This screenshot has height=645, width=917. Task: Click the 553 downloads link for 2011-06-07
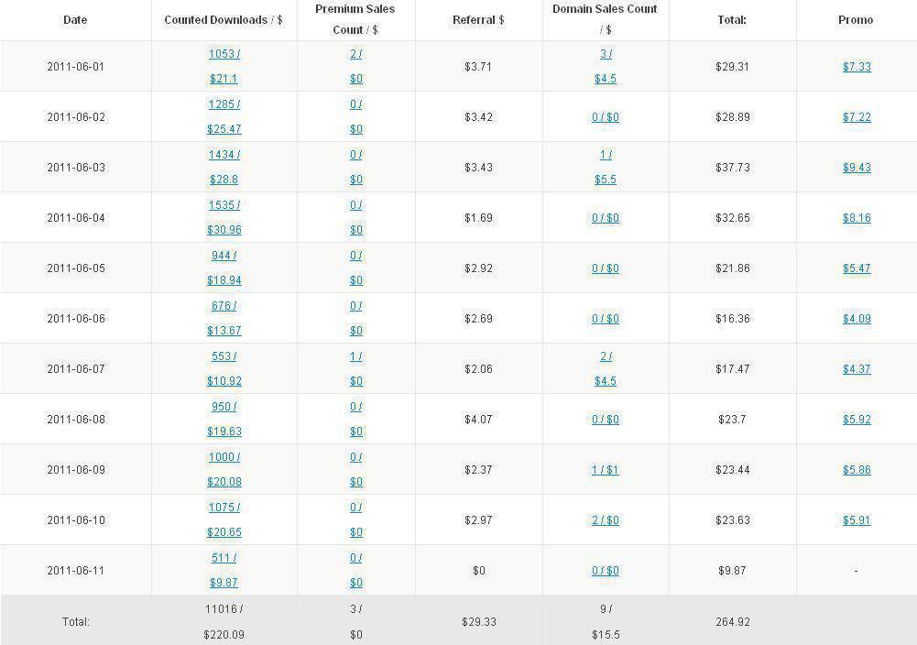(223, 356)
